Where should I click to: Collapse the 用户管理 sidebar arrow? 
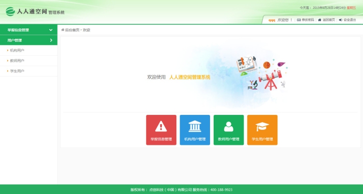(x=51, y=40)
